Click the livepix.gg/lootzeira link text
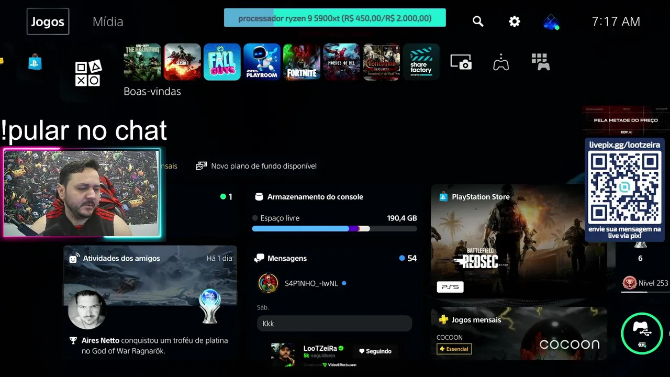The height and width of the screenshot is (377, 670). coord(624,145)
